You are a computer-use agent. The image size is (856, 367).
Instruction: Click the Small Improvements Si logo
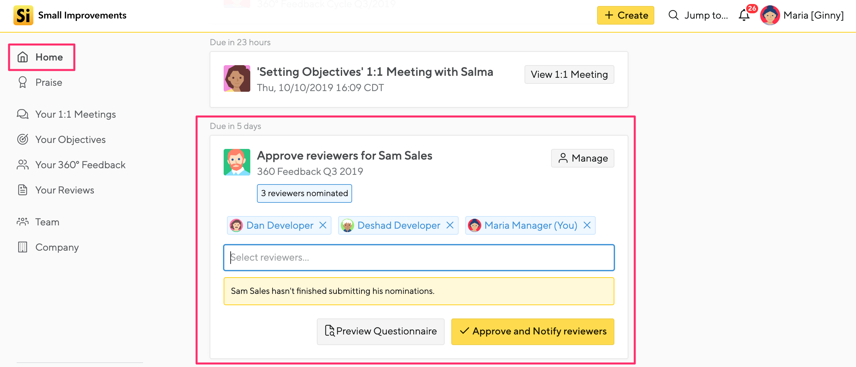coord(23,15)
